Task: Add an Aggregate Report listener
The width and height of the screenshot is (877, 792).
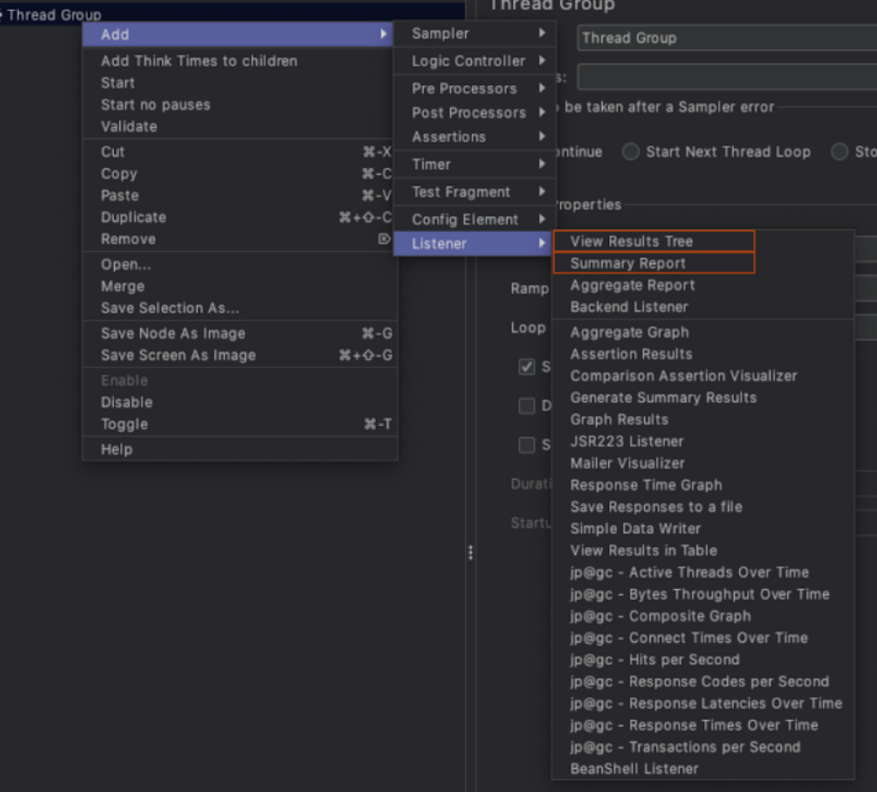Action: point(632,285)
